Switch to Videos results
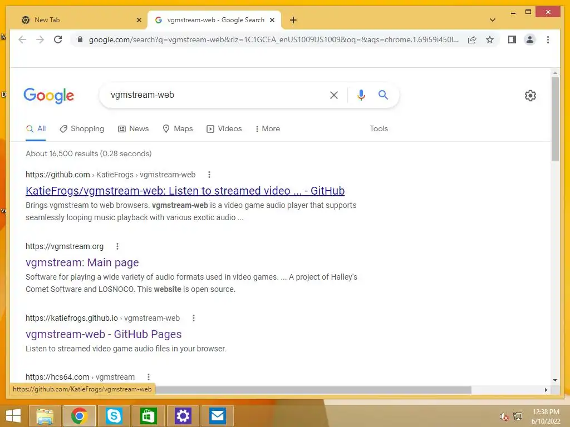The width and height of the screenshot is (570, 427). 224,129
